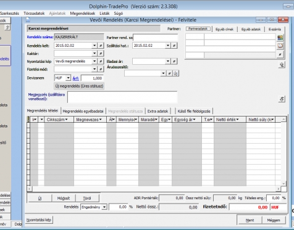The width and height of the screenshot is (294, 230).
Task: Click the ø button beside Fizetési mód
Action: click(x=101, y=69)
